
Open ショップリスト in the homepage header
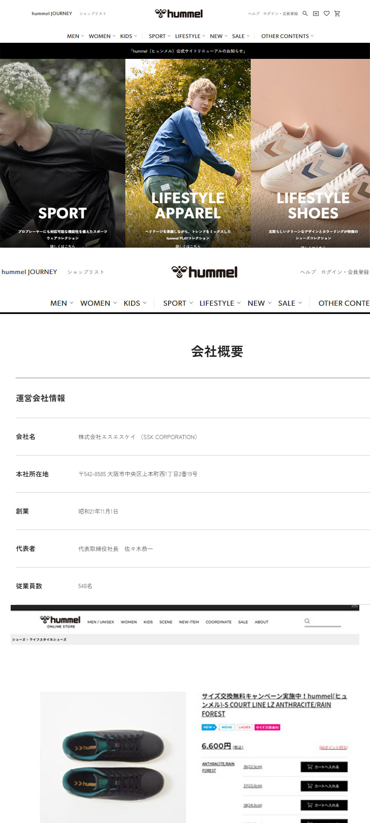pyautogui.click(x=93, y=14)
